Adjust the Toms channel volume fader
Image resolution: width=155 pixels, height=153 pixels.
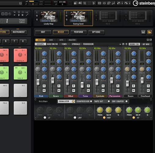tap(82, 85)
